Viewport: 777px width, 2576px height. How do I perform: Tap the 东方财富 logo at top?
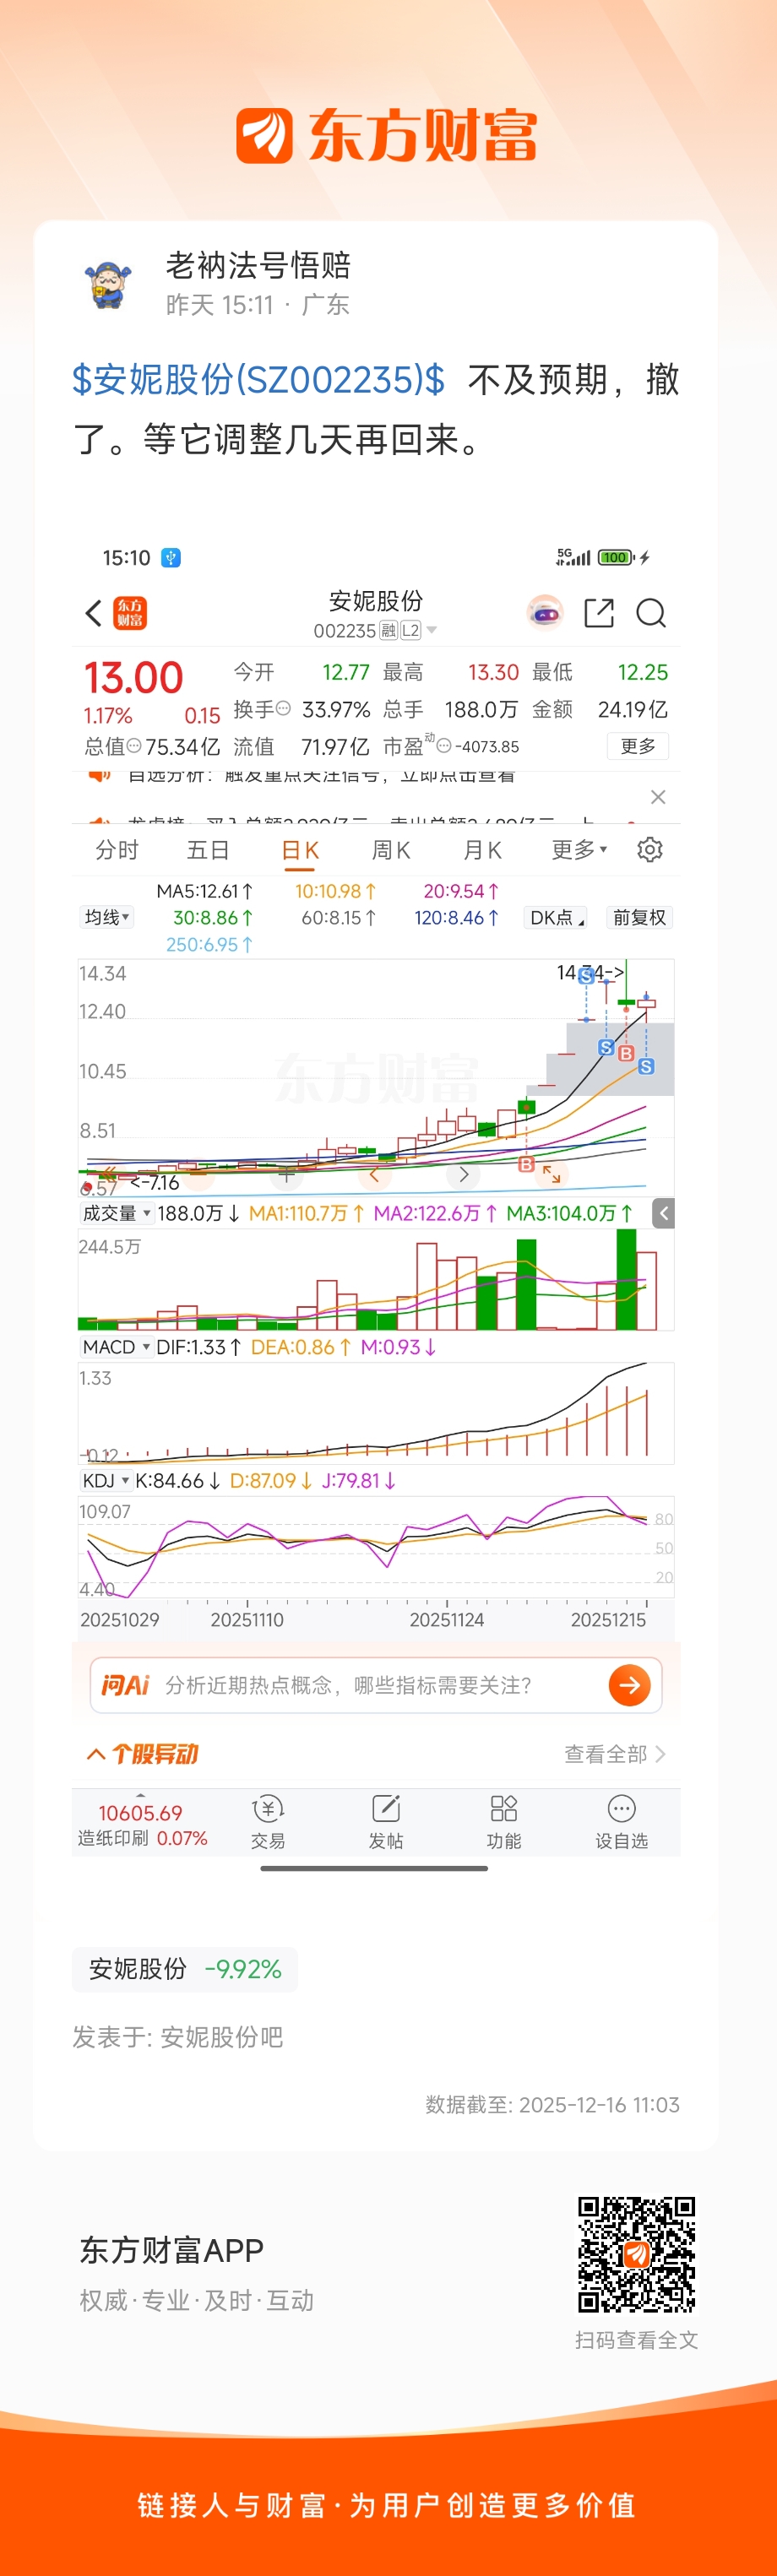[386, 136]
